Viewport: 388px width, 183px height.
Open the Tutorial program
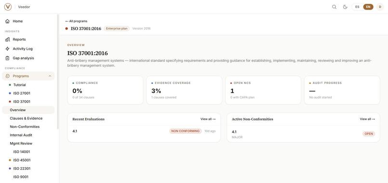click(28, 85)
